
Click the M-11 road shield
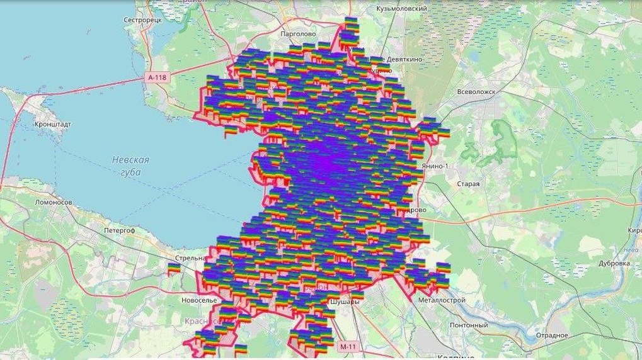coord(348,347)
